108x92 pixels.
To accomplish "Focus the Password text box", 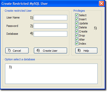I will point(50,26).
